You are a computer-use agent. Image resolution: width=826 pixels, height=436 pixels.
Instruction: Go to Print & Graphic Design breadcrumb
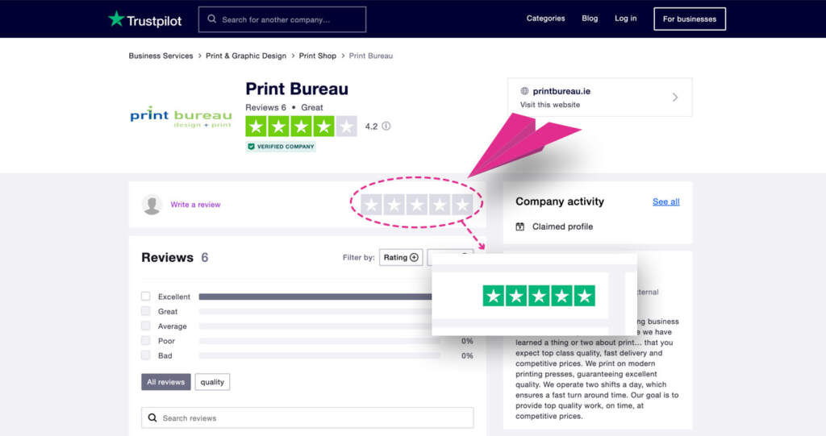coord(246,56)
